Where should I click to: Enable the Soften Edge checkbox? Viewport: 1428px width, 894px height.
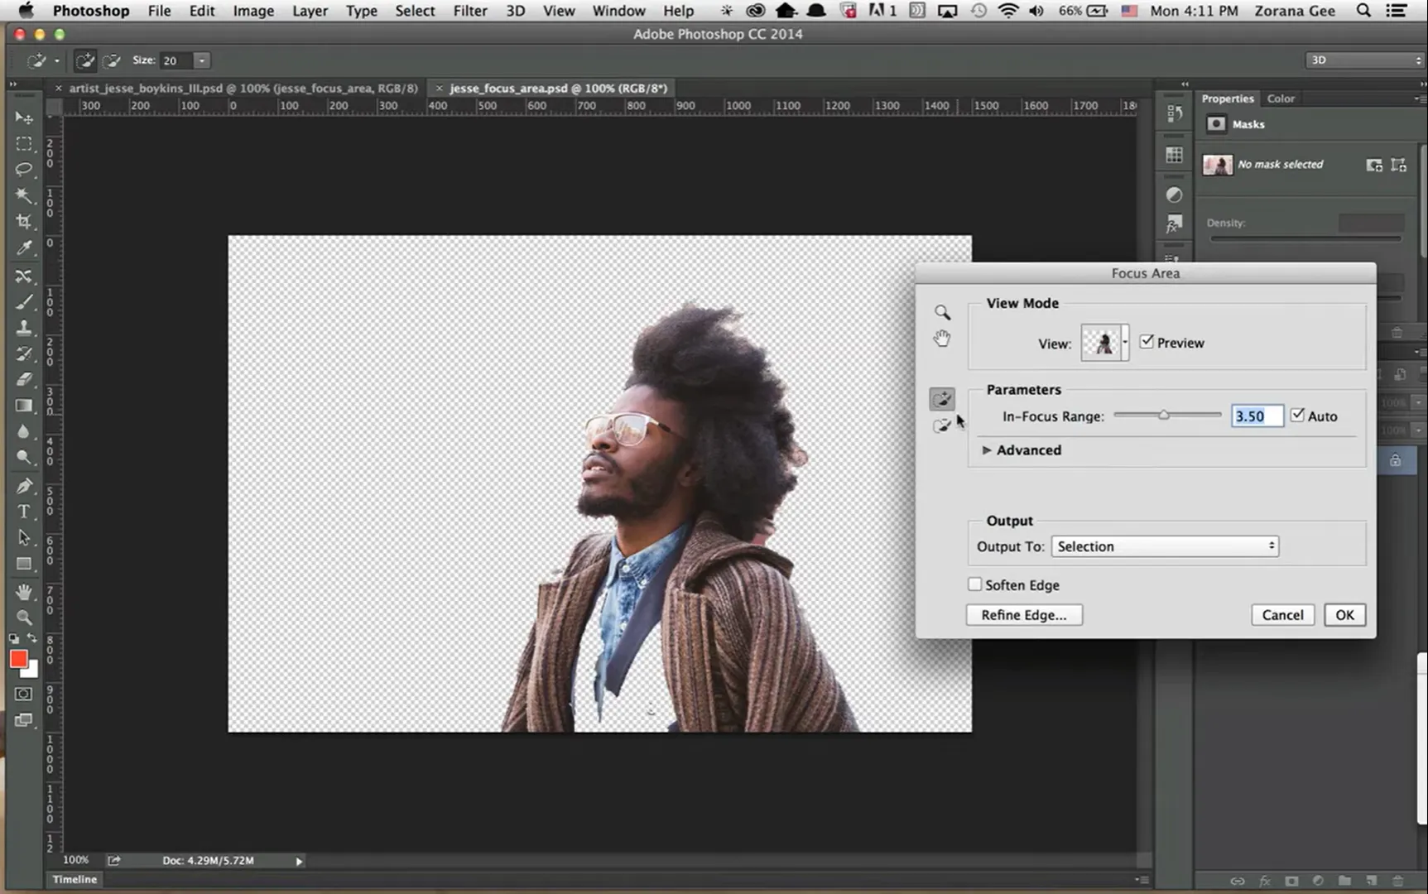(x=975, y=584)
